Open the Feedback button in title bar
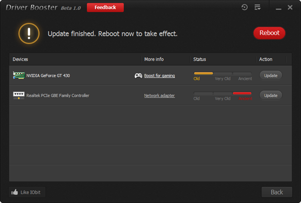Image resolution: width=301 pixels, height=203 pixels. click(105, 8)
